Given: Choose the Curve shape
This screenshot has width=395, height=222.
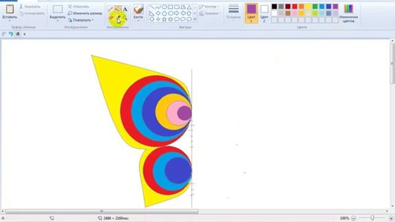Looking at the screenshot, I should [158, 7].
